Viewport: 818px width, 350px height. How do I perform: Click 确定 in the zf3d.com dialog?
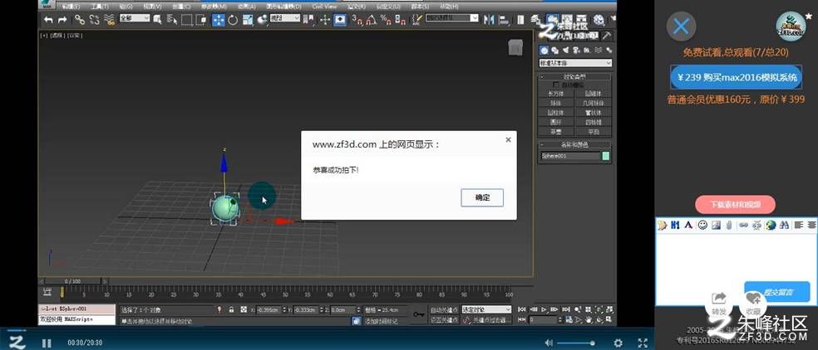coord(482,198)
